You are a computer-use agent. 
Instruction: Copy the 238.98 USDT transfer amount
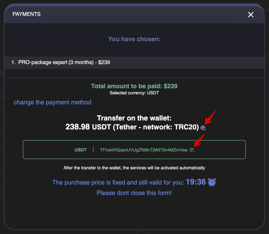[x=203, y=128]
